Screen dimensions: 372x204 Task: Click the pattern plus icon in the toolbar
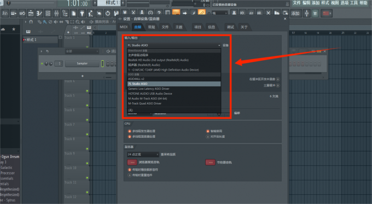click(14, 13)
